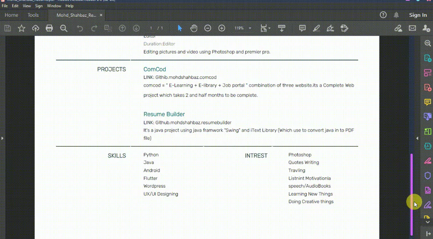Click the Python skill text
This screenshot has width=433, height=239.
[x=151, y=155]
